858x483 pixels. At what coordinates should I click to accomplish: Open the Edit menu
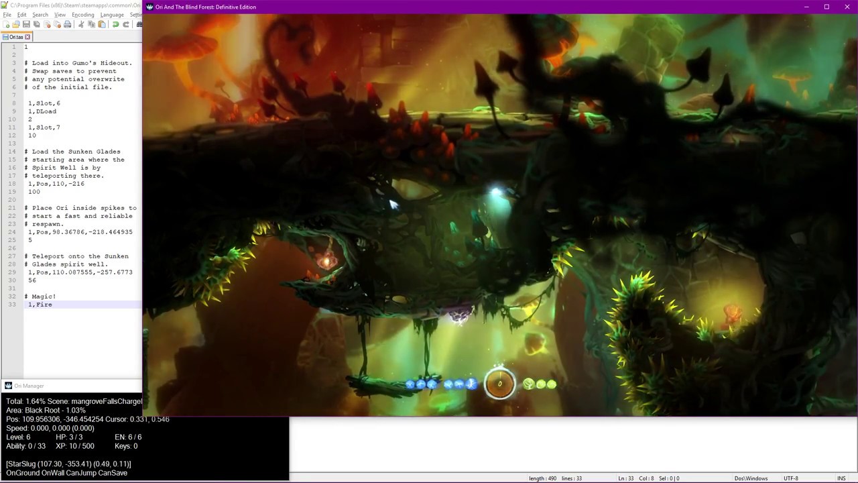coord(21,15)
